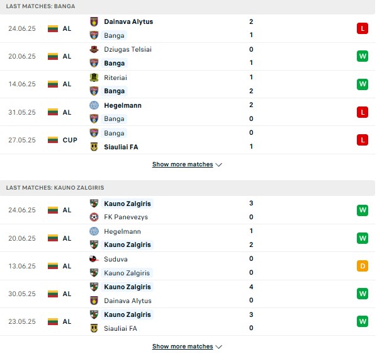Click the Dziugas Telsiai team logo
The image size is (377, 356).
point(94,49)
